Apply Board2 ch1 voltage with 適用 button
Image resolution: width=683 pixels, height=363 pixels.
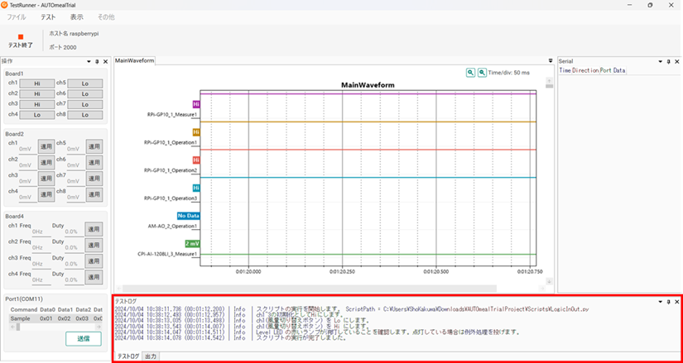click(46, 146)
